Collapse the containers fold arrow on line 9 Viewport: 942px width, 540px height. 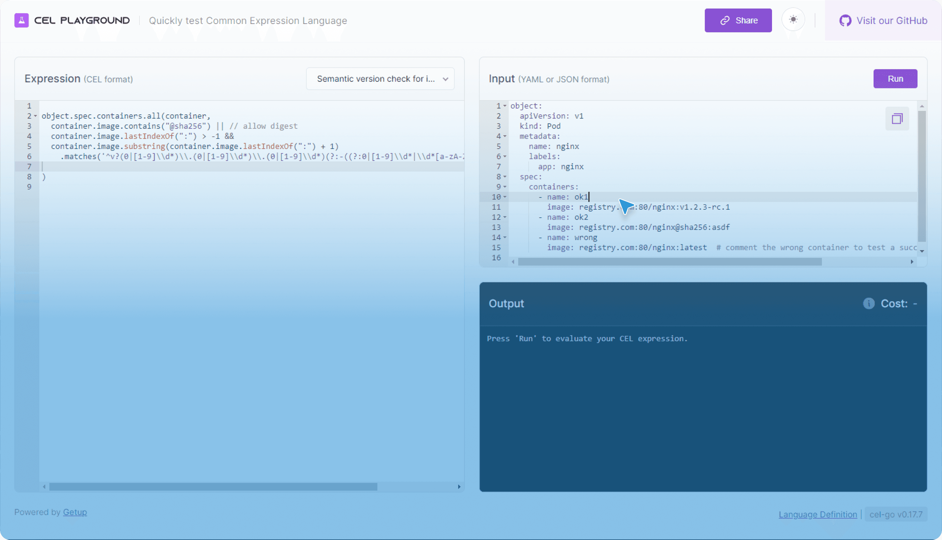505,187
